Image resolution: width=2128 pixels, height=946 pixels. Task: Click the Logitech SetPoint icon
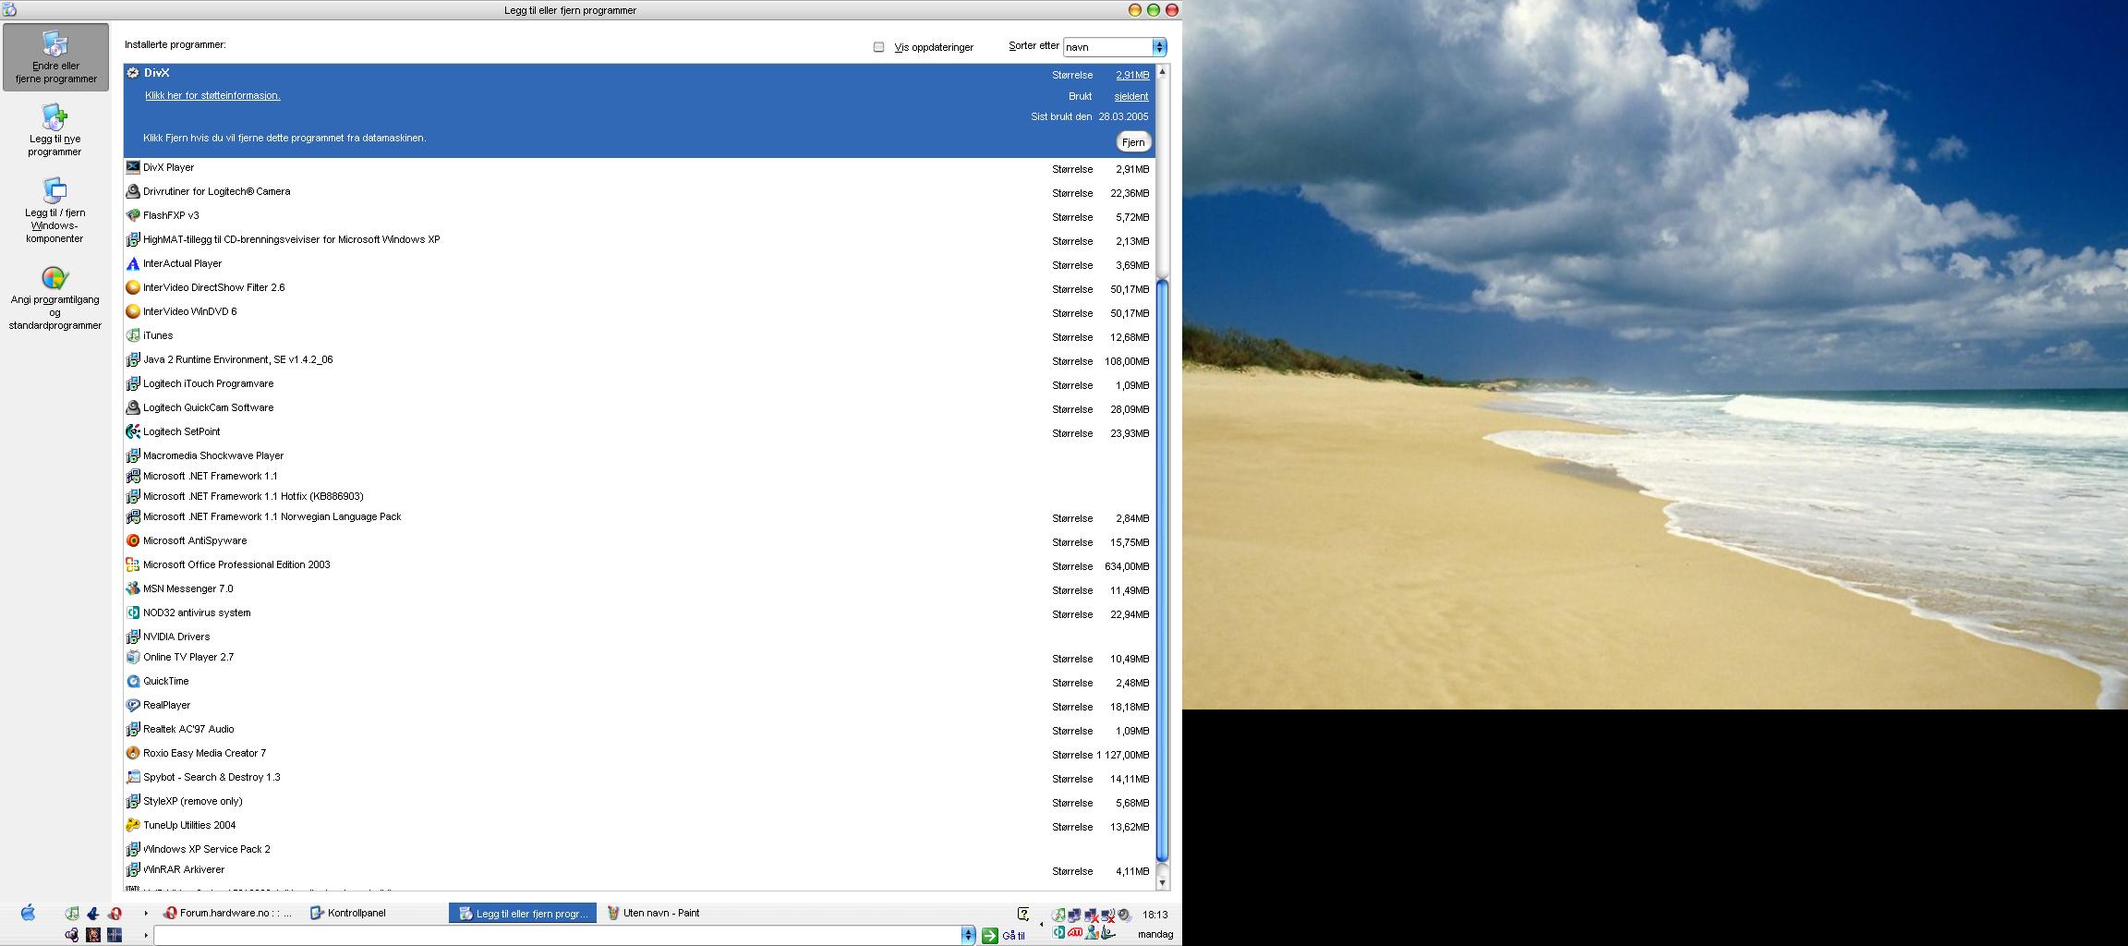click(133, 431)
